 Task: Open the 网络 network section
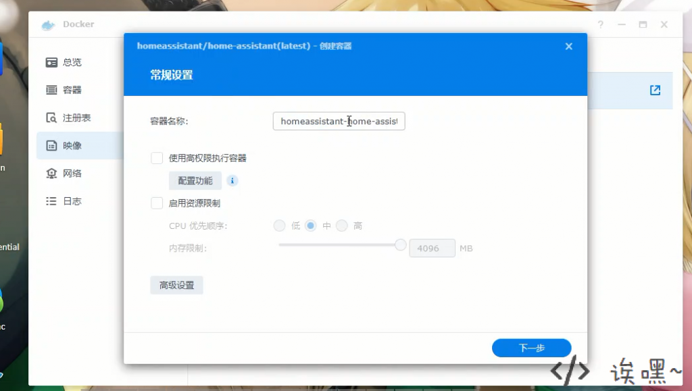(x=64, y=174)
